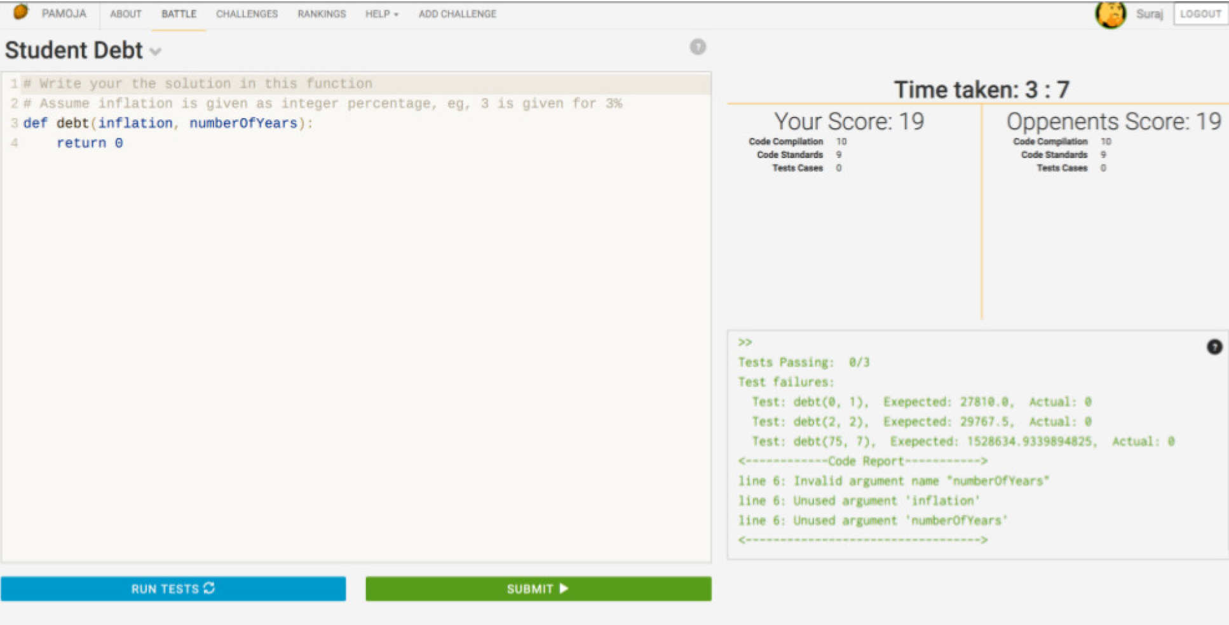Image resolution: width=1229 pixels, height=625 pixels.
Task: Select the BATTLE tab
Action: (179, 14)
